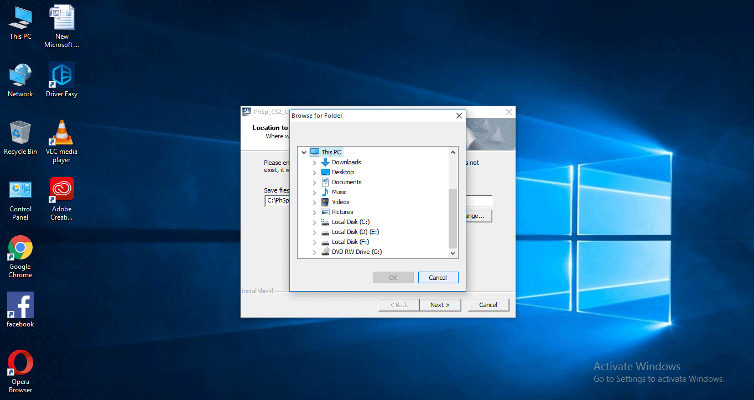This screenshot has width=754, height=400.
Task: Expand the Local Disk (C:) node
Action: click(314, 222)
